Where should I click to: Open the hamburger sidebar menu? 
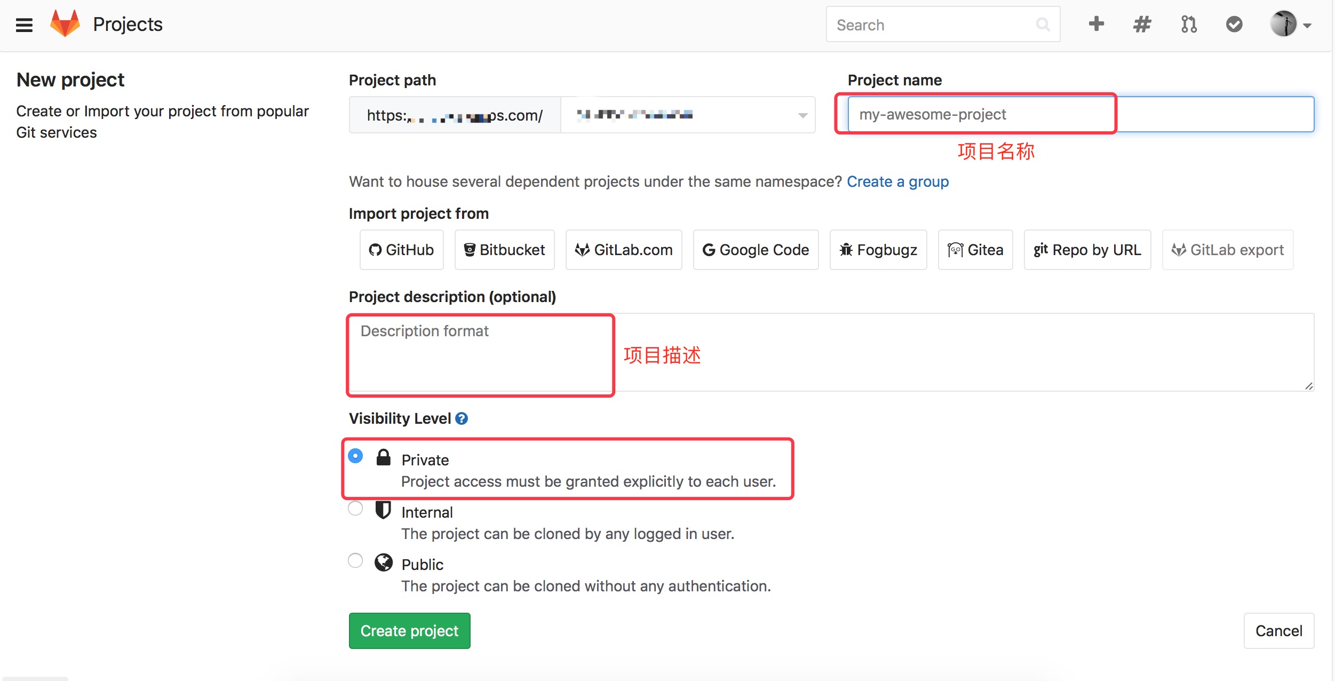24,25
